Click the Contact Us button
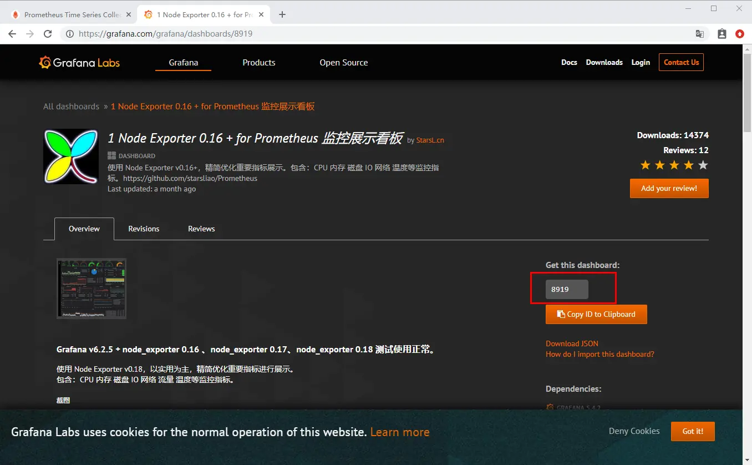The height and width of the screenshot is (465, 752). click(681, 62)
